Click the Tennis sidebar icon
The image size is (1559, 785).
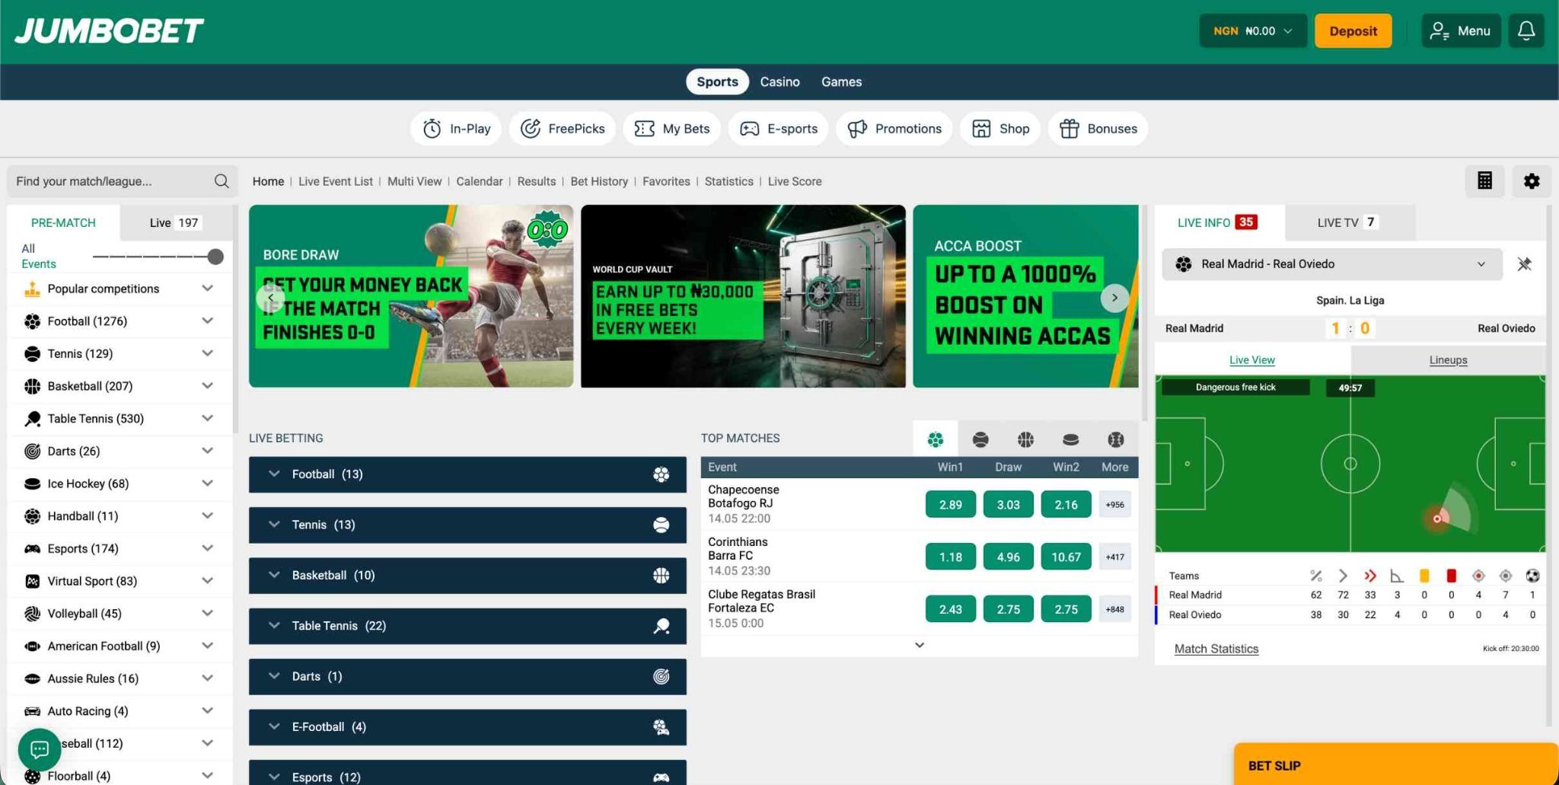click(32, 354)
